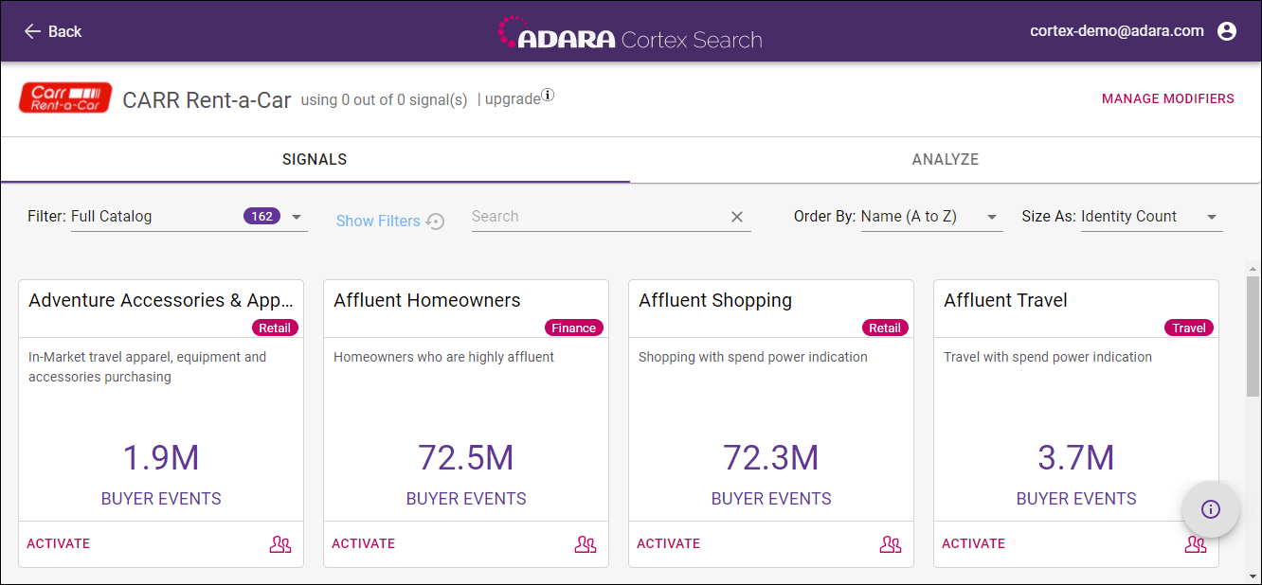Click 'Homeowners who are highly affluent' description

click(444, 357)
